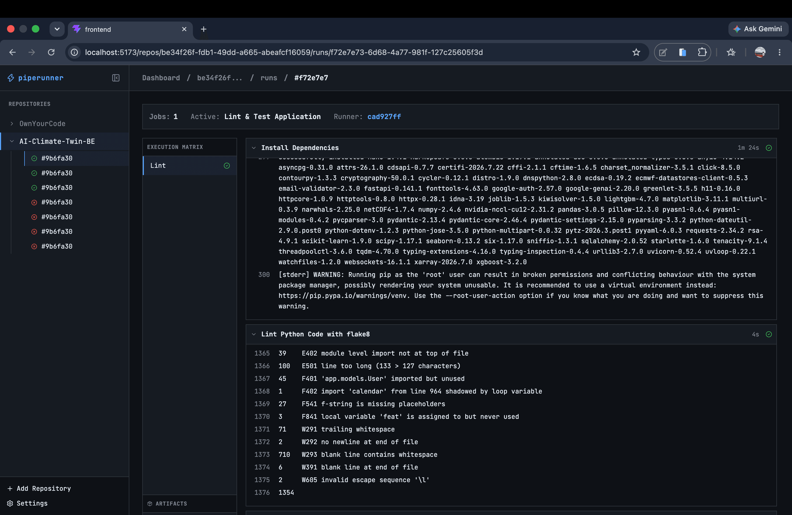Collapse the Lint Python Code with flake8 step
The image size is (792, 515).
tap(253, 334)
